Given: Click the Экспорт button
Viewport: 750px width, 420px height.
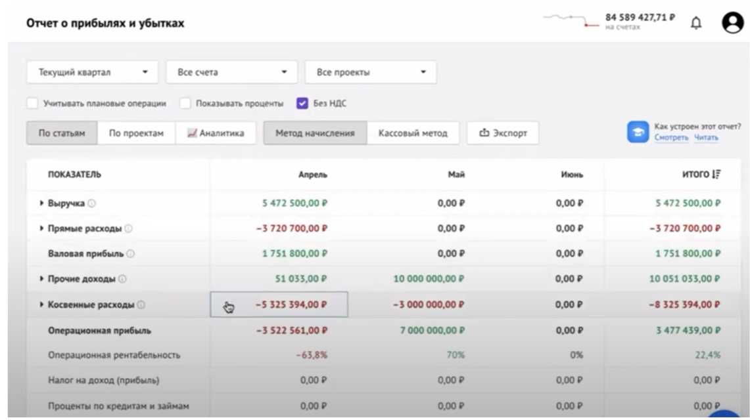Looking at the screenshot, I should pos(503,133).
